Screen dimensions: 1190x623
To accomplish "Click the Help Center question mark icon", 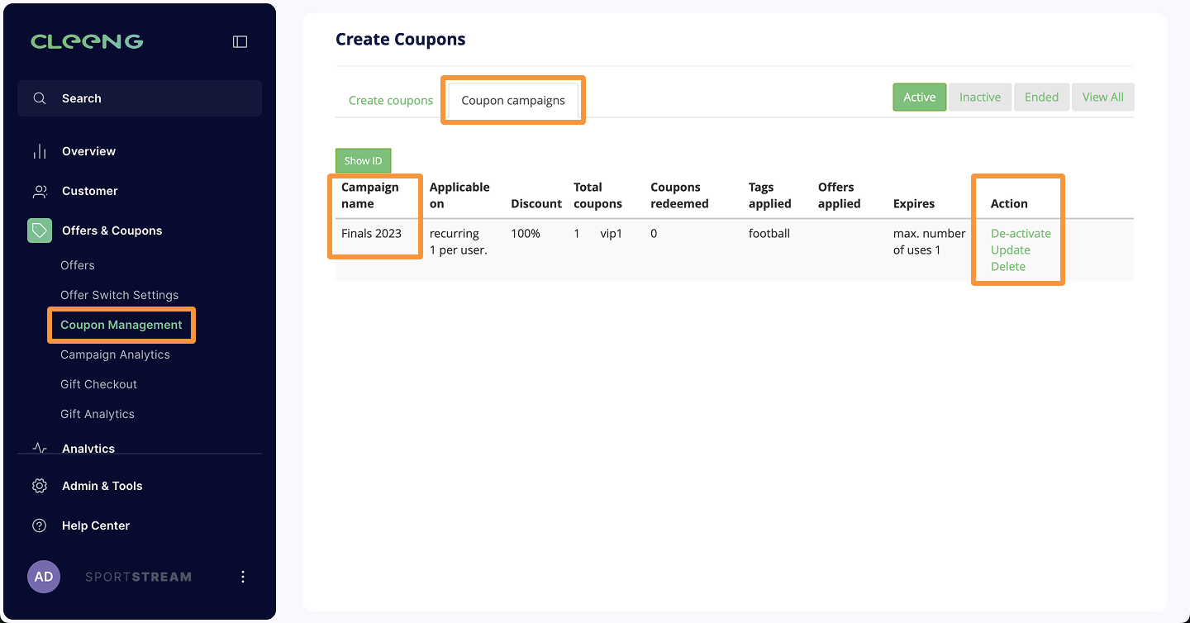I will pyautogui.click(x=40, y=526).
